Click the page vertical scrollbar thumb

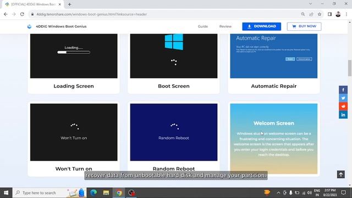coord(350,68)
